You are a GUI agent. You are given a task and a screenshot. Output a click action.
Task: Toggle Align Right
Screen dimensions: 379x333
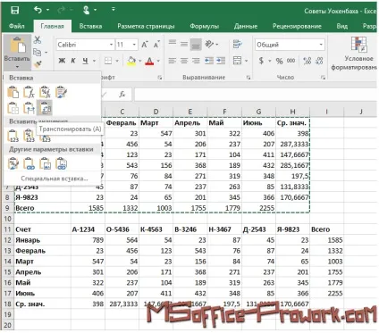[x=196, y=61]
